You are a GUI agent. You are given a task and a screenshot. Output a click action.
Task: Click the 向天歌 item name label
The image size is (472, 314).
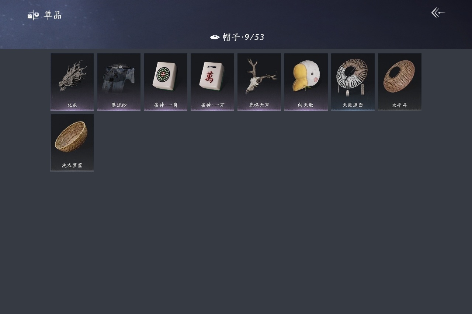coord(306,105)
